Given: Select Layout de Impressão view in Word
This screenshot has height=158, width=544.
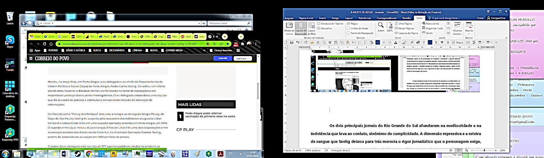Looking at the screenshot, I should [301, 29].
